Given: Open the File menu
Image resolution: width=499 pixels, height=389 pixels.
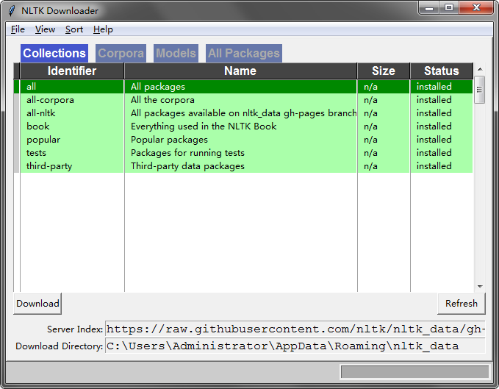Looking at the screenshot, I should (18, 29).
